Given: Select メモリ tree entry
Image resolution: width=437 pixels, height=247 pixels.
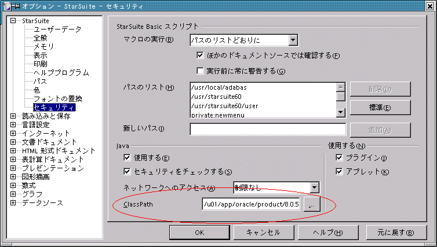Looking at the screenshot, I should [x=43, y=46].
